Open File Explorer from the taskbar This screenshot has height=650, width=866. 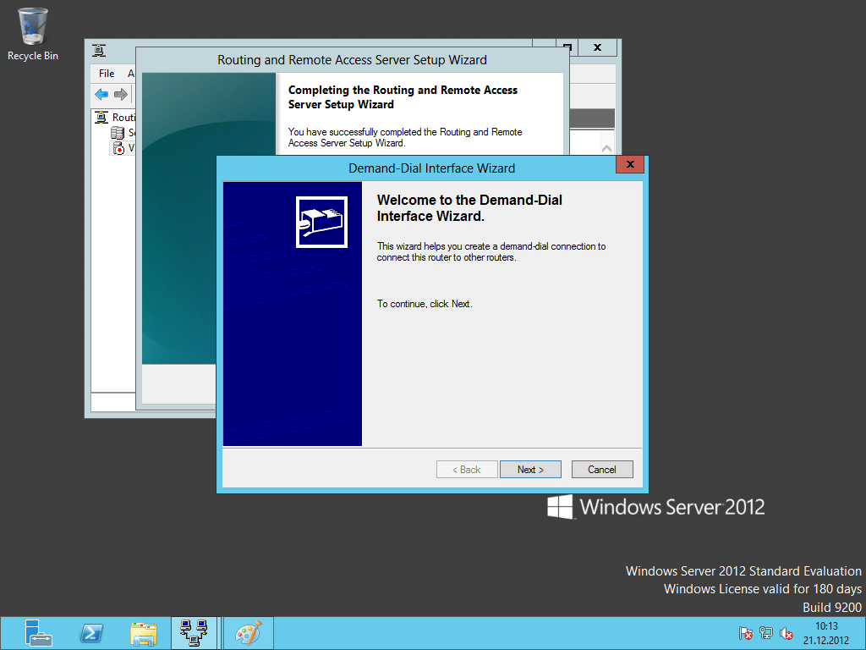pos(144,633)
